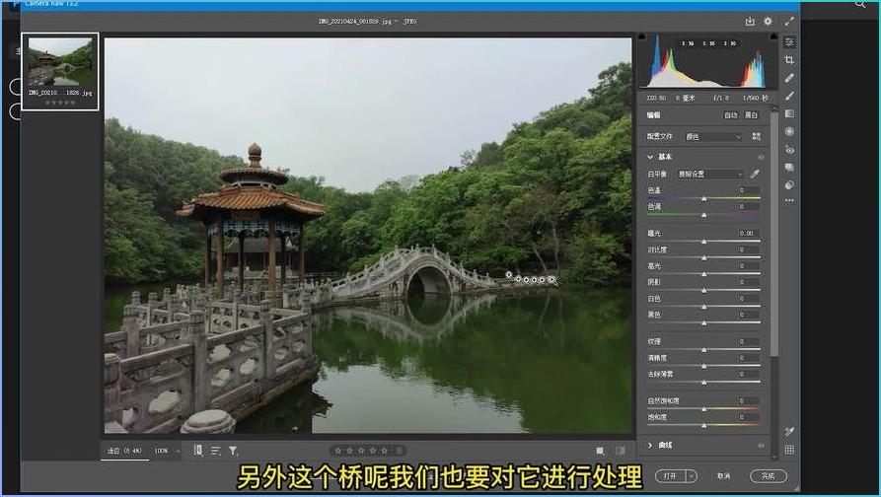Open the dropdown arrow beside 打开 button
Image resolution: width=881 pixels, height=497 pixels.
tap(692, 475)
